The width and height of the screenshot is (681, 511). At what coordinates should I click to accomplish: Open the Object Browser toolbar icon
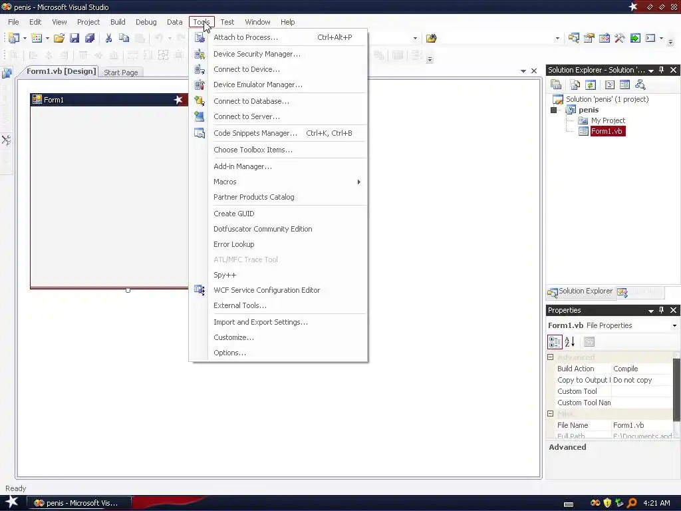pos(605,38)
